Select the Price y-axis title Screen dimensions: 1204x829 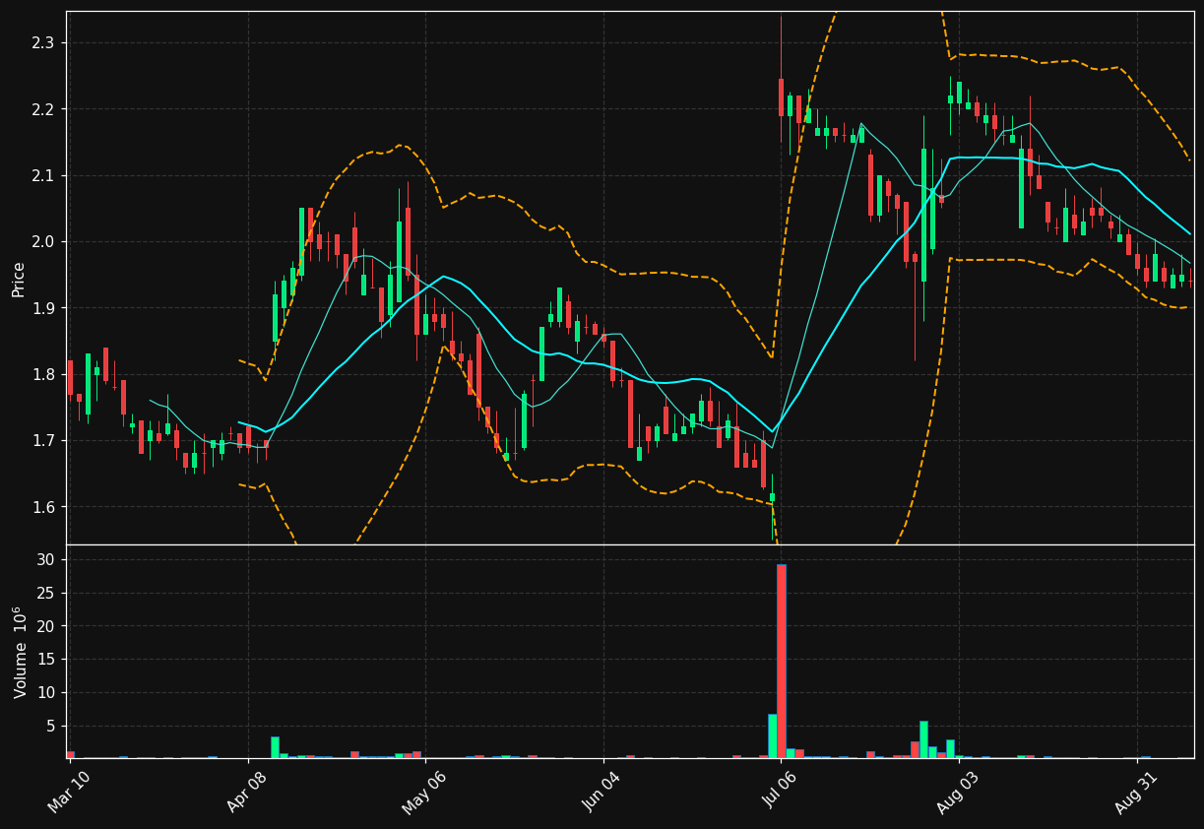[x=19, y=279]
